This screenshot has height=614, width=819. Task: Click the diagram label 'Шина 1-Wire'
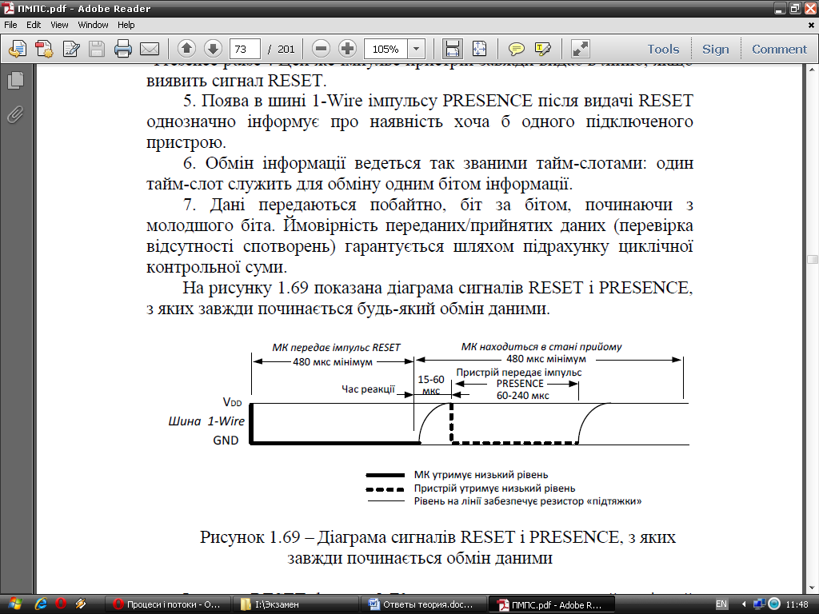206,421
